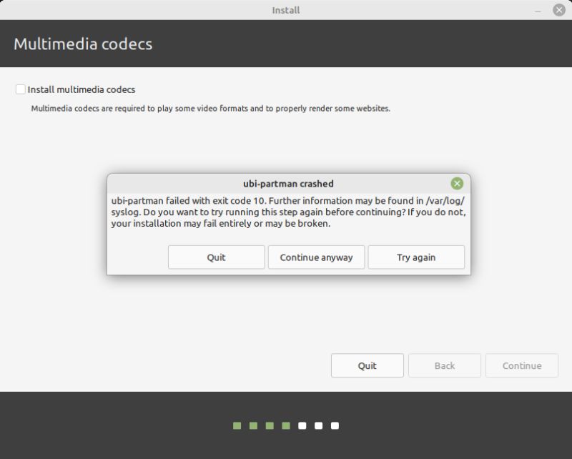Screen dimensions: 572x459
Task: Close the Install window
Action: (560, 10)
